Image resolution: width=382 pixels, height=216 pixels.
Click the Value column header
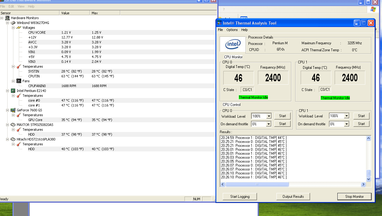click(75, 13)
